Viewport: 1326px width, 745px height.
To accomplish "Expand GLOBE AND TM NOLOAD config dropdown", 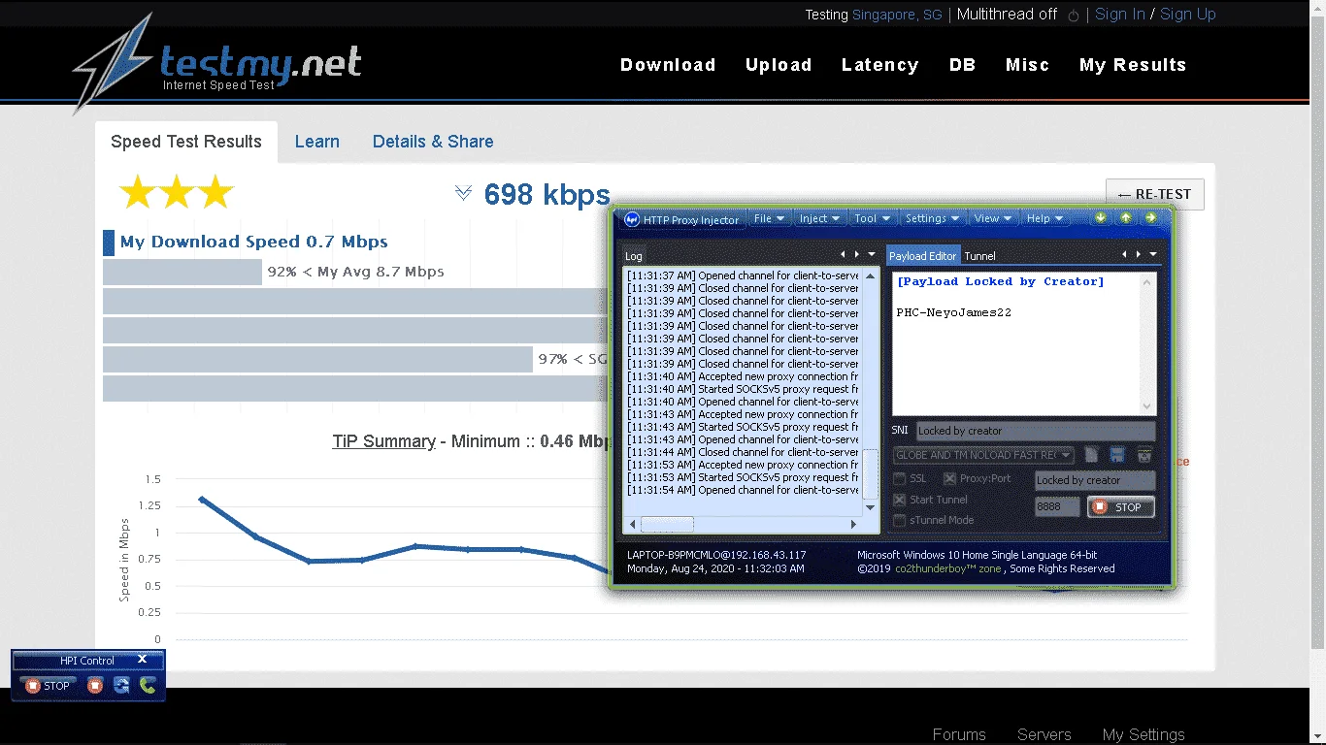I will coord(1066,455).
